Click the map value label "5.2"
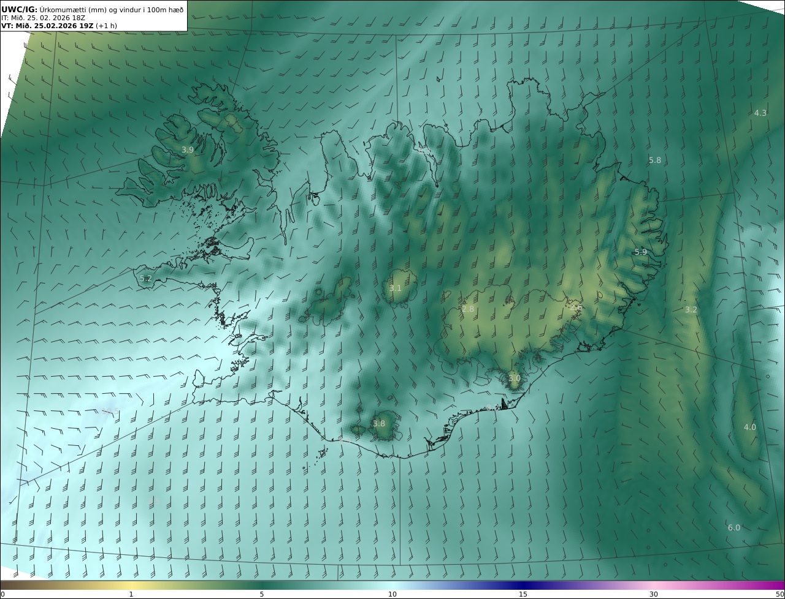785x599 pixels. tap(146, 279)
